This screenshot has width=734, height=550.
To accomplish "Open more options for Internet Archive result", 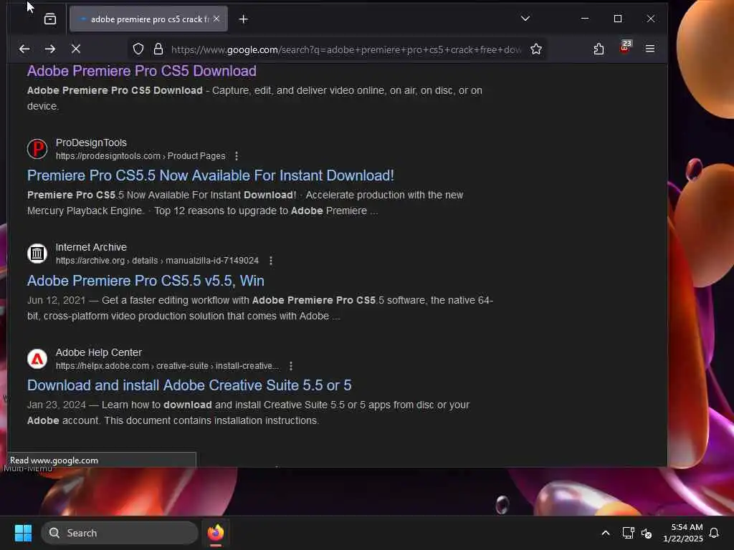I will click(x=270, y=261).
